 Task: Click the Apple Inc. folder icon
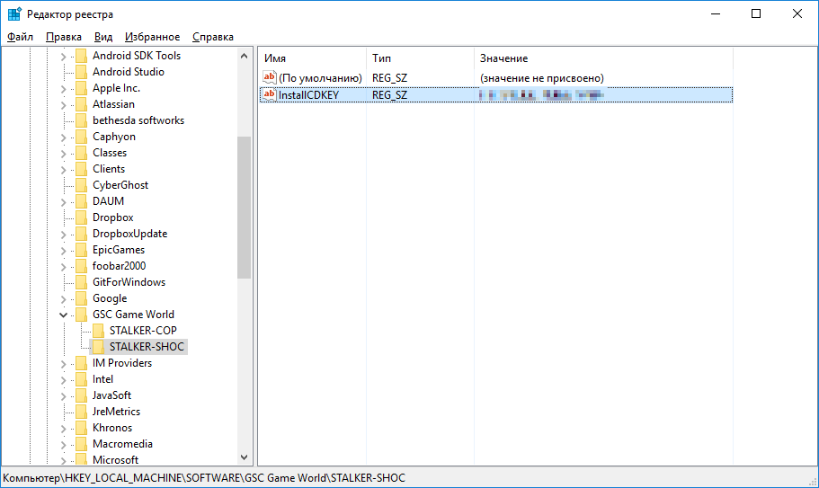pos(81,88)
